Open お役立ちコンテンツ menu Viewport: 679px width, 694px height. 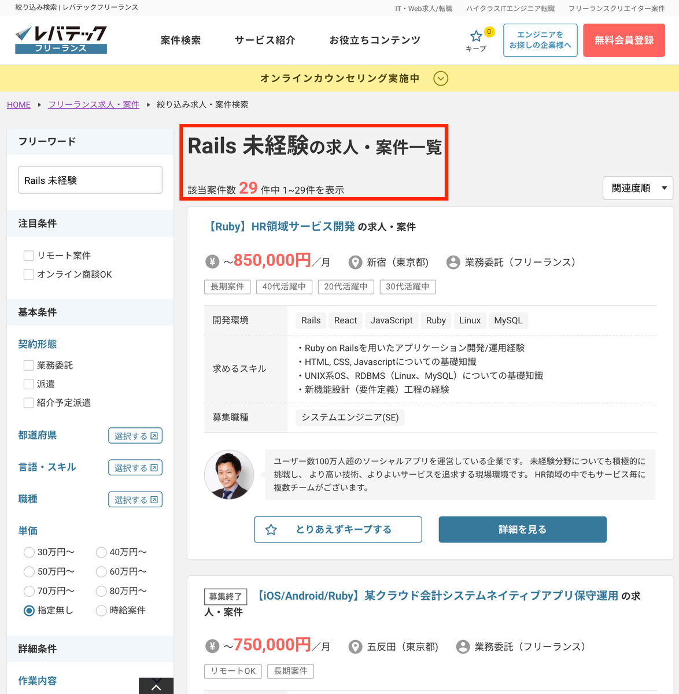tap(375, 40)
